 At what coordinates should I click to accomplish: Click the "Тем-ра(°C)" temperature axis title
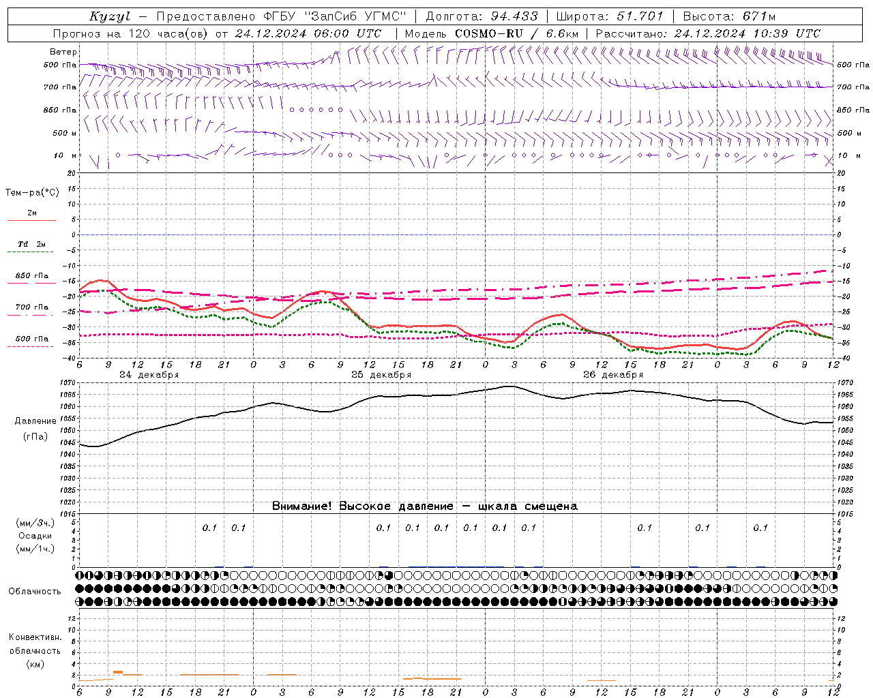(x=32, y=193)
